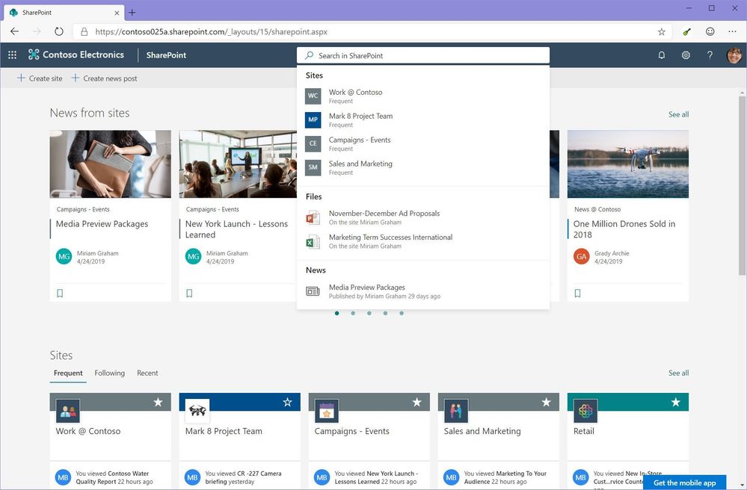747x490 pixels.
Task: Go to the last news carousel dot
Action: point(402,313)
